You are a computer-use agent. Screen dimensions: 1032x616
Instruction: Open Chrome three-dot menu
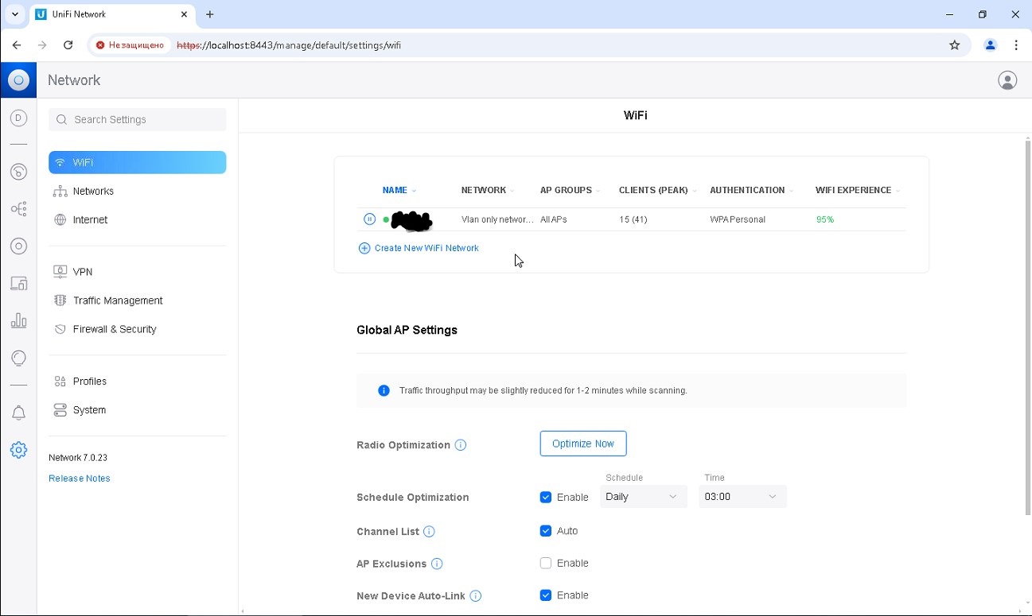(x=1016, y=45)
